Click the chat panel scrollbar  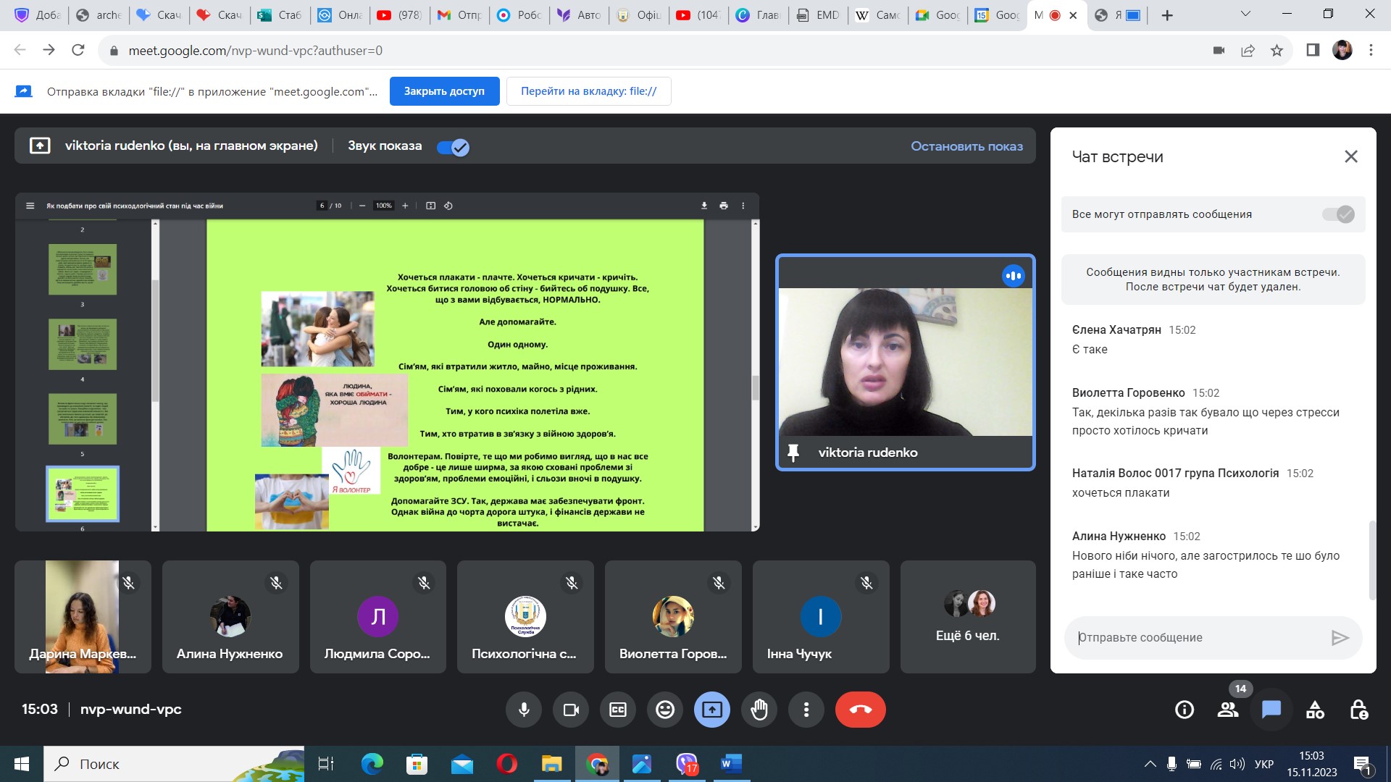(x=1371, y=560)
